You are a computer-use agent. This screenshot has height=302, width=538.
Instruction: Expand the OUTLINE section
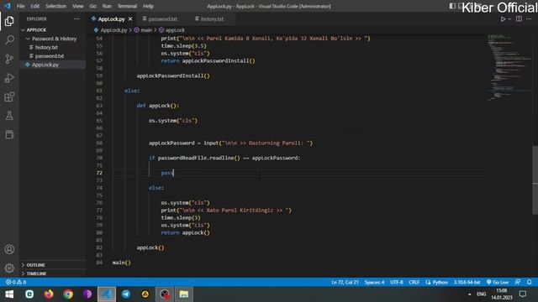35,265
